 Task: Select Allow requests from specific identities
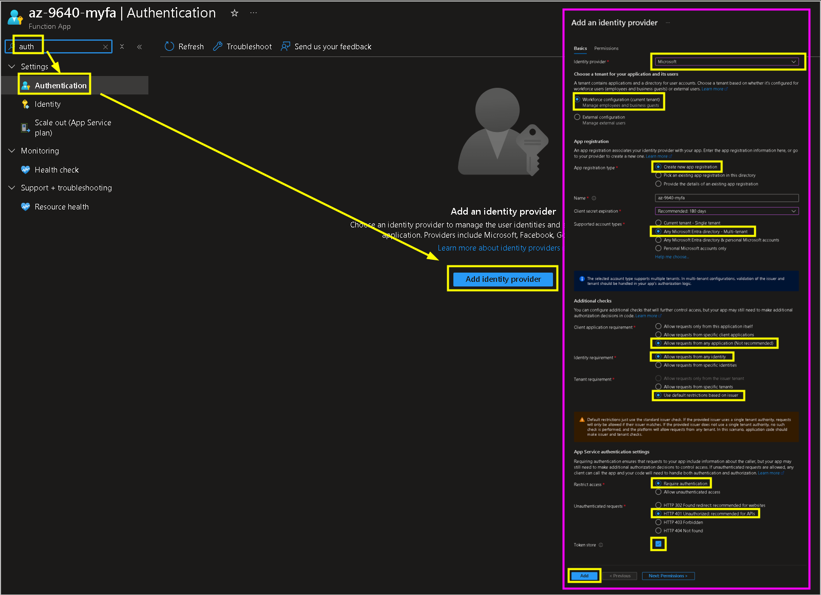pos(658,366)
